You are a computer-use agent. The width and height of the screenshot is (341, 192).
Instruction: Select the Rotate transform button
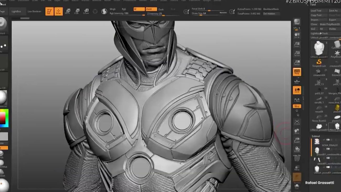tap(86, 11)
